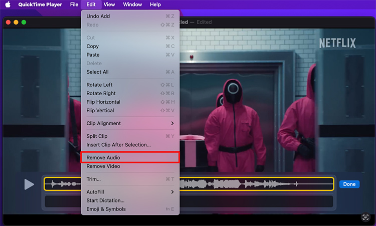Open the Help menu
This screenshot has width=376, height=226.
click(x=155, y=5)
